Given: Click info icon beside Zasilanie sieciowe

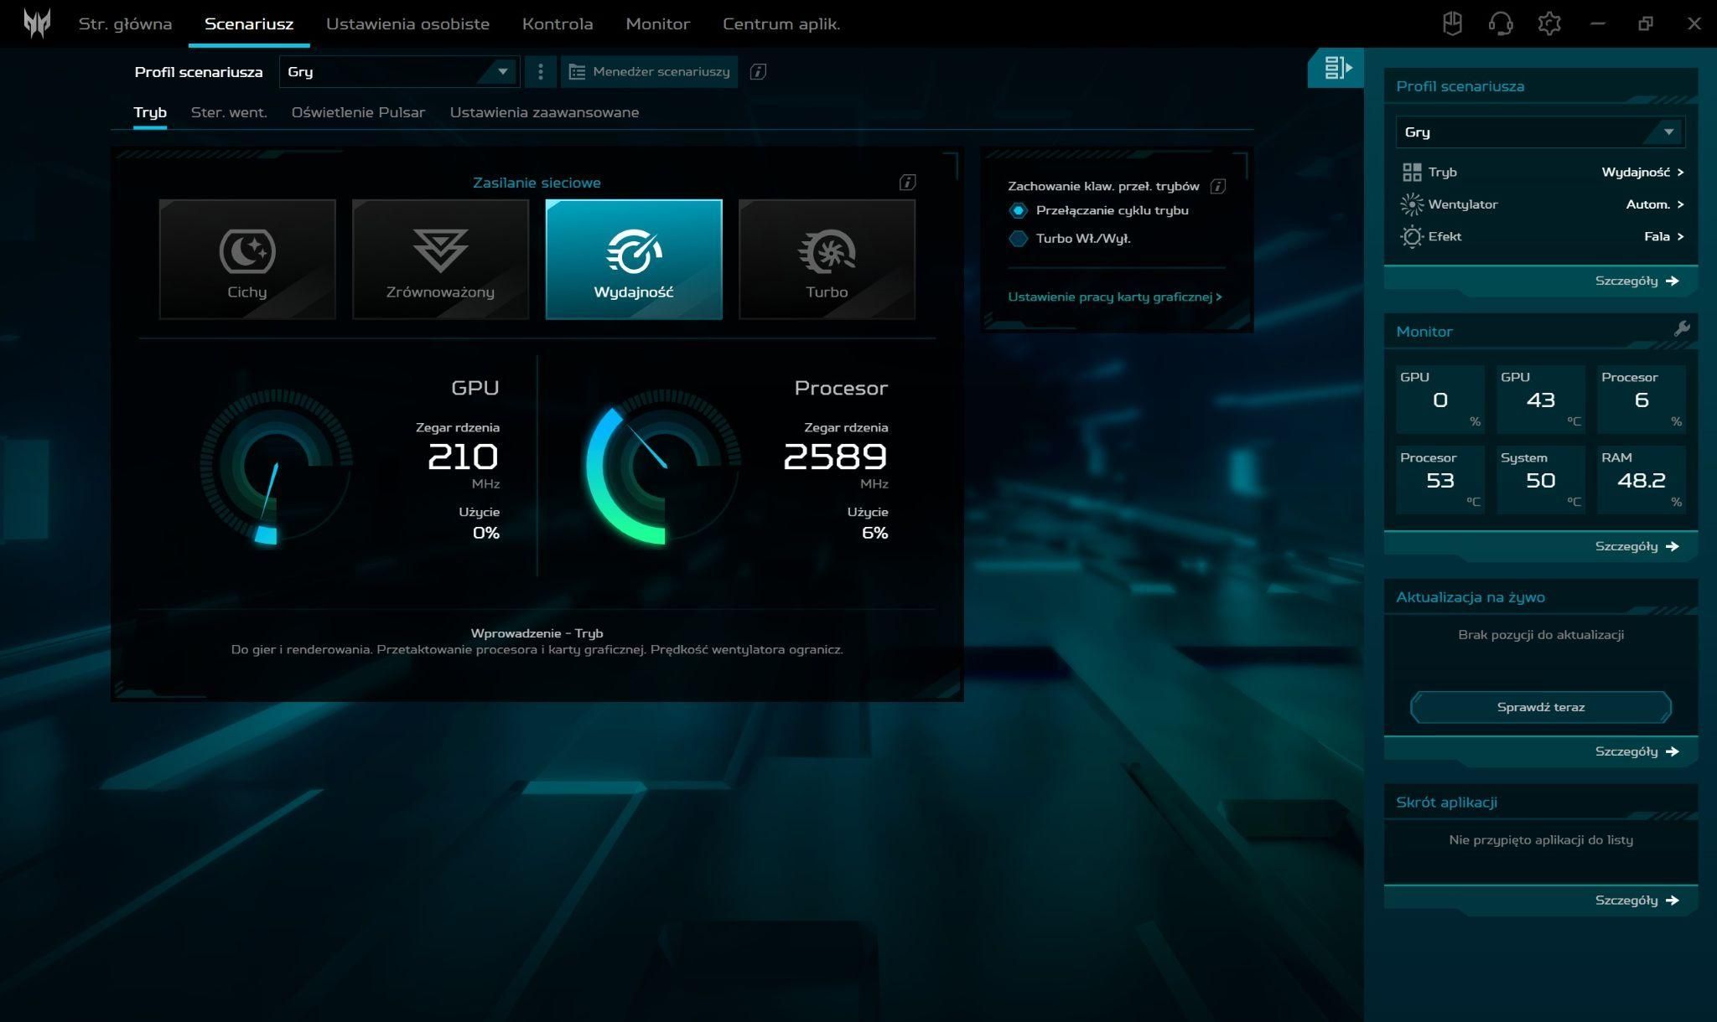Looking at the screenshot, I should point(907,183).
